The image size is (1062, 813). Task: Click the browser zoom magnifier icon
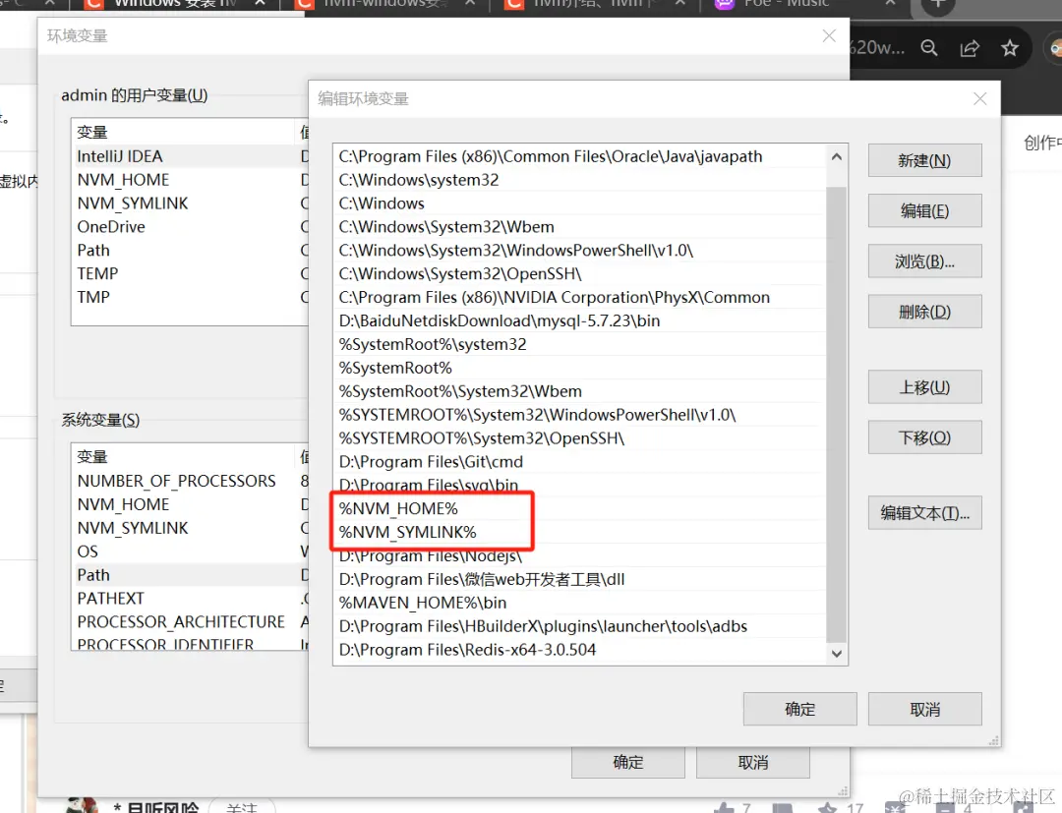929,48
